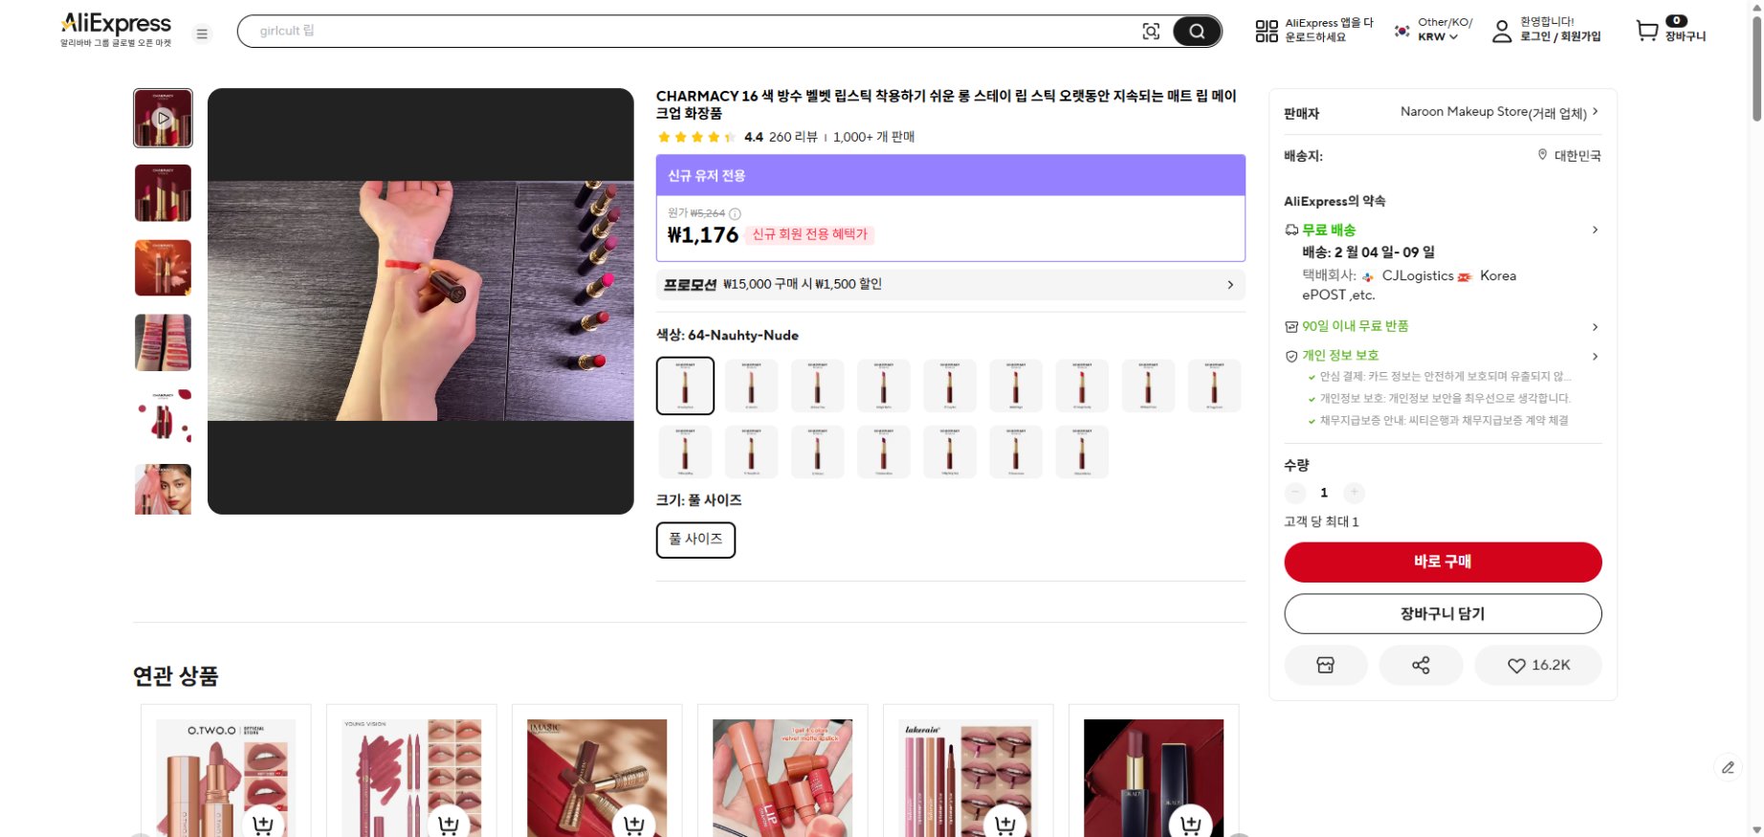The width and height of the screenshot is (1764, 837).
Task: Click add-to-cart icon on YOUNG VISION product
Action: [449, 825]
